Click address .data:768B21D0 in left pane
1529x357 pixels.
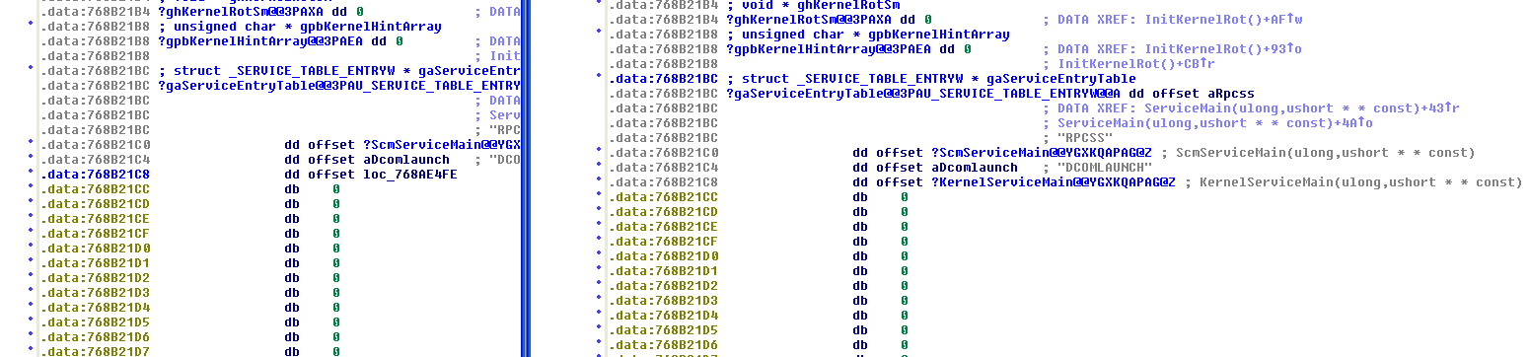click(96, 248)
